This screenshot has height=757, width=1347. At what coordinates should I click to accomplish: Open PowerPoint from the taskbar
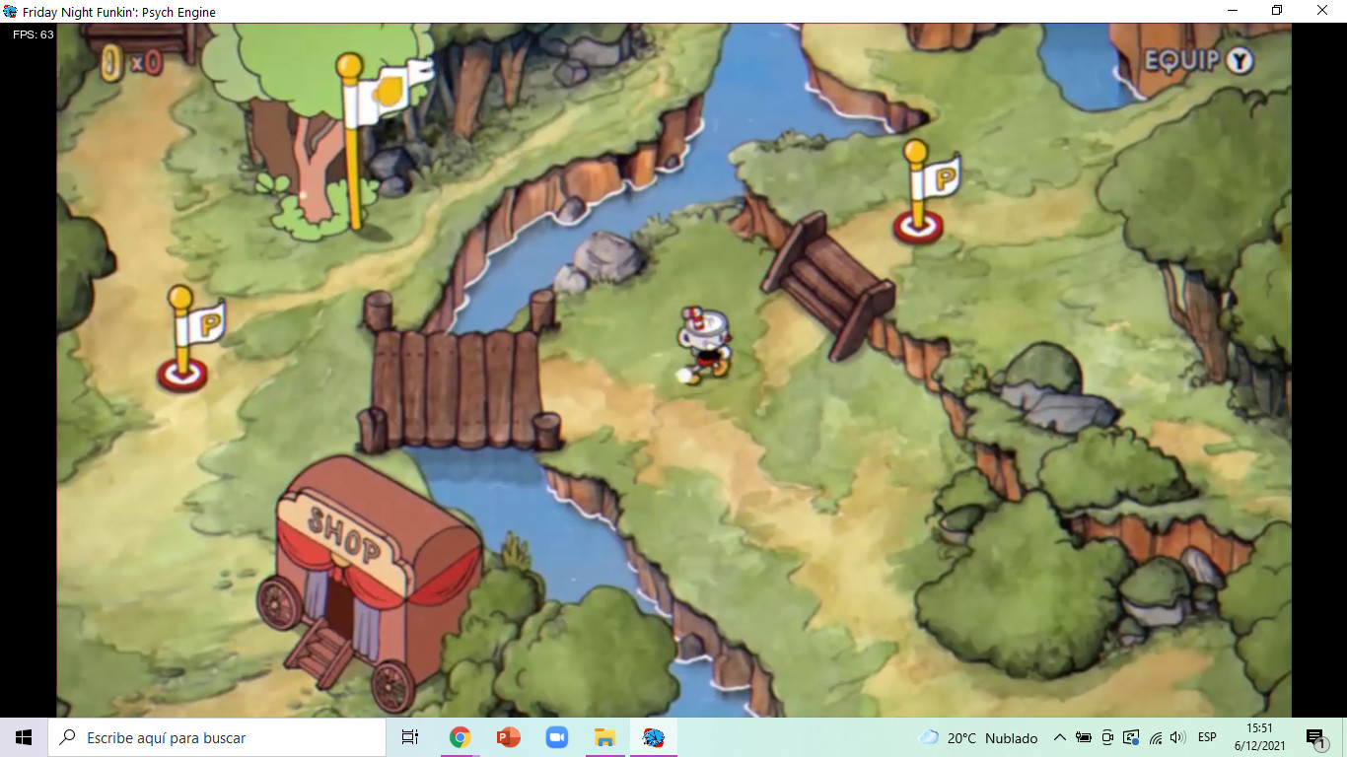508,737
